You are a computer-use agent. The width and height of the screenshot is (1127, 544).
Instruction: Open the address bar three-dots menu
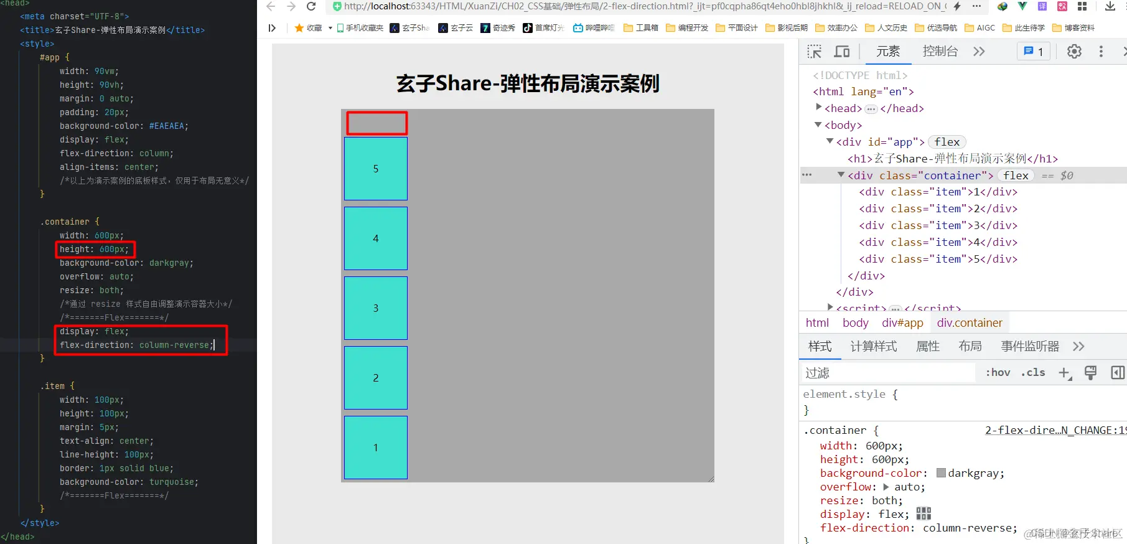(x=976, y=6)
